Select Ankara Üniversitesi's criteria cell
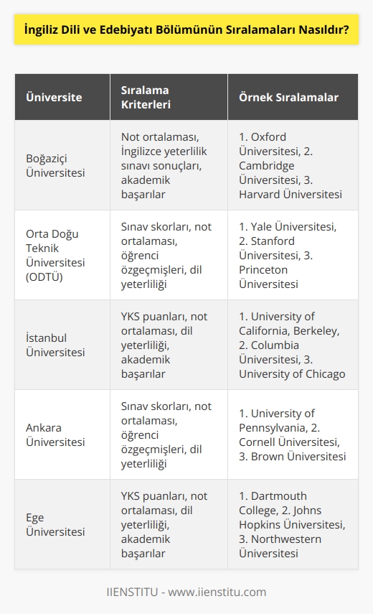 [169, 434]
